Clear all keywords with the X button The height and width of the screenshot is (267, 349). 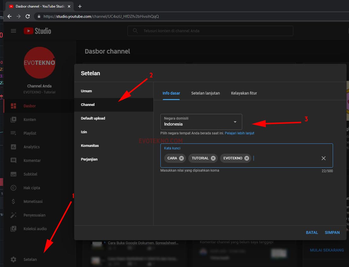click(323, 158)
